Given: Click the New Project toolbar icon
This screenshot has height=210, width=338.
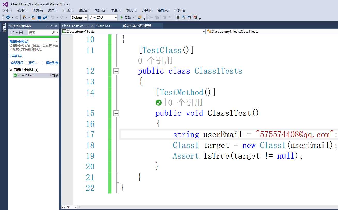Looking at the screenshot, I should [x=25, y=17].
